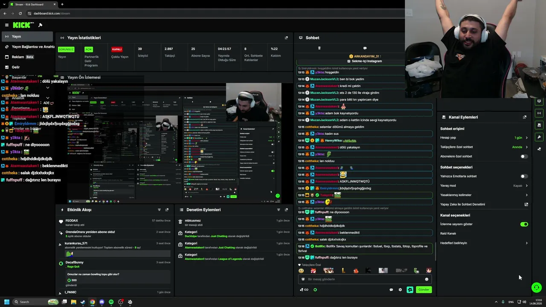Pop out the Denetim Eylemleri panel
The image size is (546, 307).
(x=286, y=210)
